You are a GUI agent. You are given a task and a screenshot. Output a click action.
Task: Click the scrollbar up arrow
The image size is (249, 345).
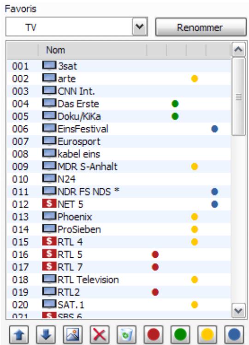[239, 49]
